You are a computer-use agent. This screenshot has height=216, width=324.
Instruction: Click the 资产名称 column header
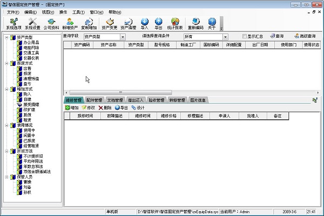tap(109, 45)
